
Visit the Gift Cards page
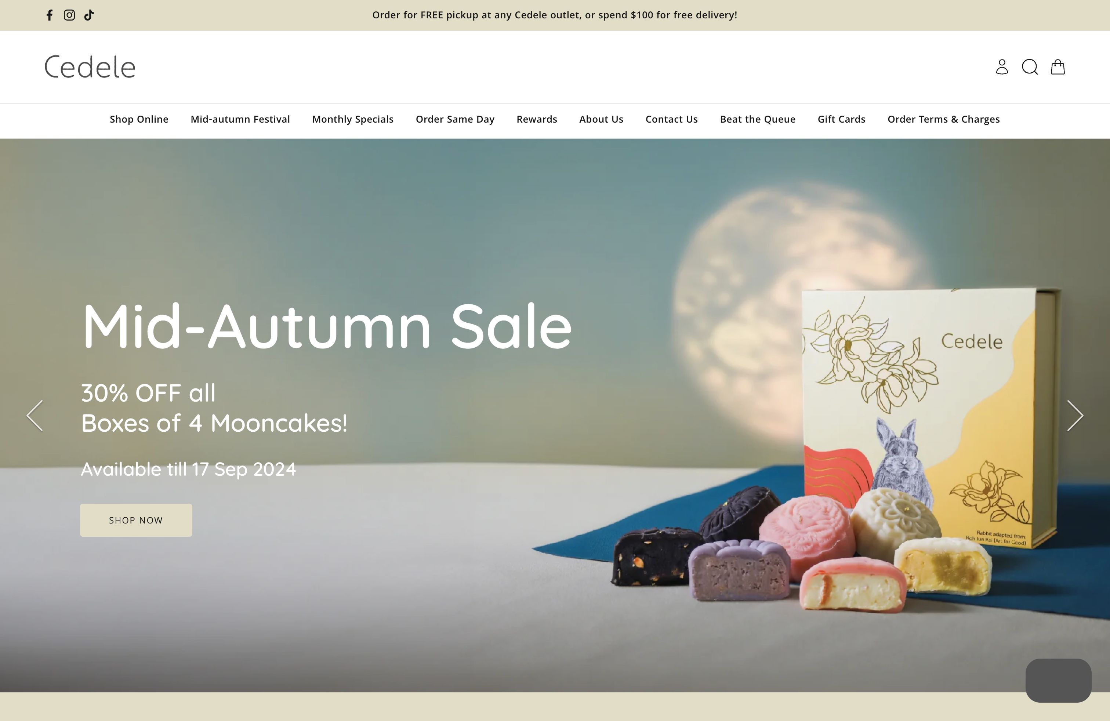point(841,119)
